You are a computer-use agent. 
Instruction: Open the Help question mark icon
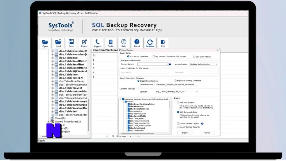[124, 42]
